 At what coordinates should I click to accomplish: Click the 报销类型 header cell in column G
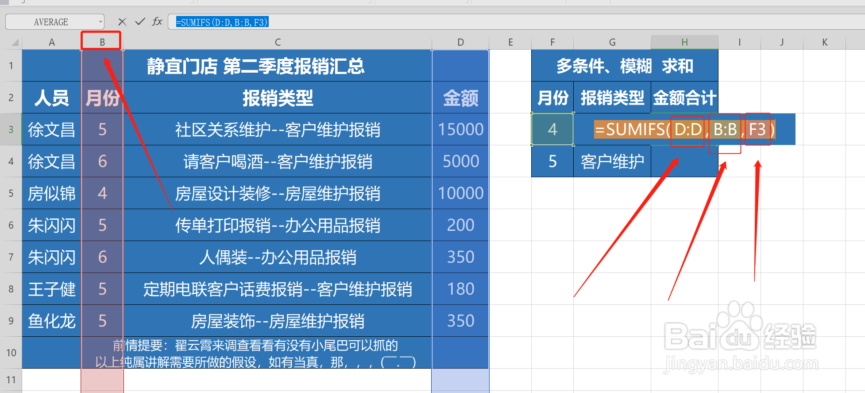(x=612, y=97)
